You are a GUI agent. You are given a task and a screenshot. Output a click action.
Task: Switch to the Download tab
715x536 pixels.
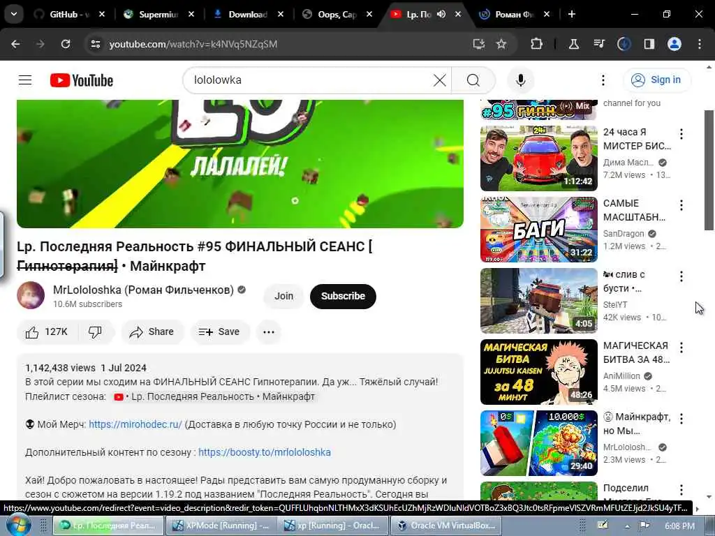(x=248, y=14)
